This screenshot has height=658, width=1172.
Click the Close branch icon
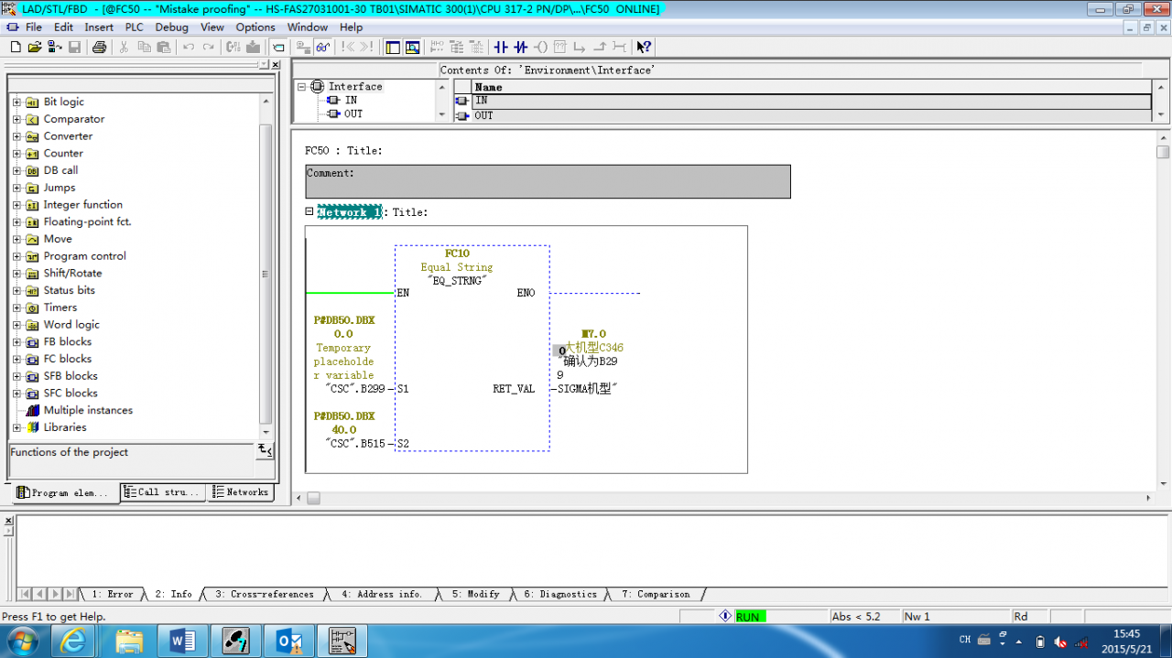600,47
